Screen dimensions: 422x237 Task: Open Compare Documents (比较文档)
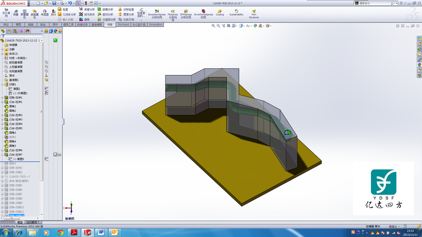click(x=126, y=20)
